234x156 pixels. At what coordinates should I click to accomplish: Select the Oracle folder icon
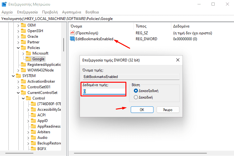(x=23, y=37)
